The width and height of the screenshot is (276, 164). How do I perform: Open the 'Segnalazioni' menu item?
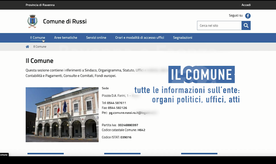[182, 38]
